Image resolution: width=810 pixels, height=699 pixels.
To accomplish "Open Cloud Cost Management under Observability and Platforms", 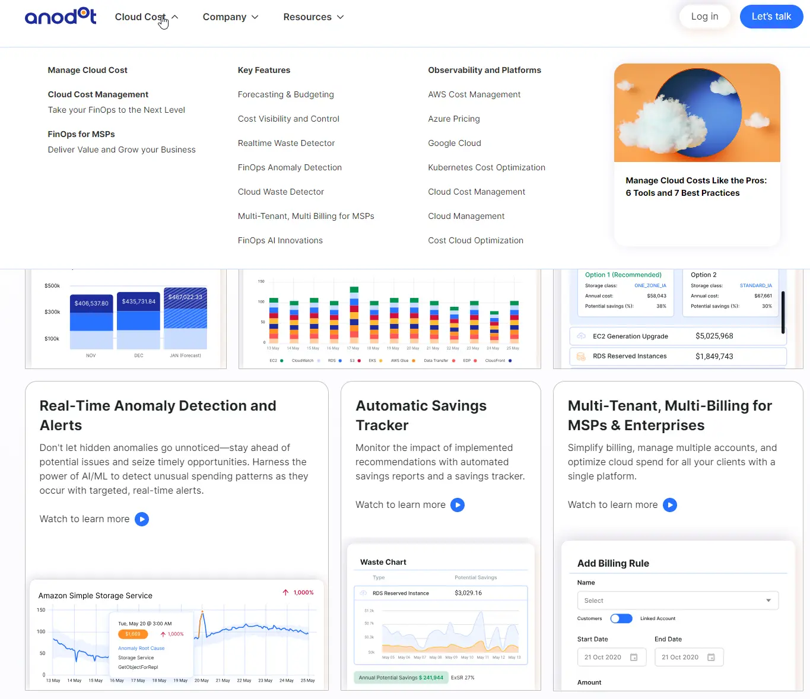I will tap(477, 192).
